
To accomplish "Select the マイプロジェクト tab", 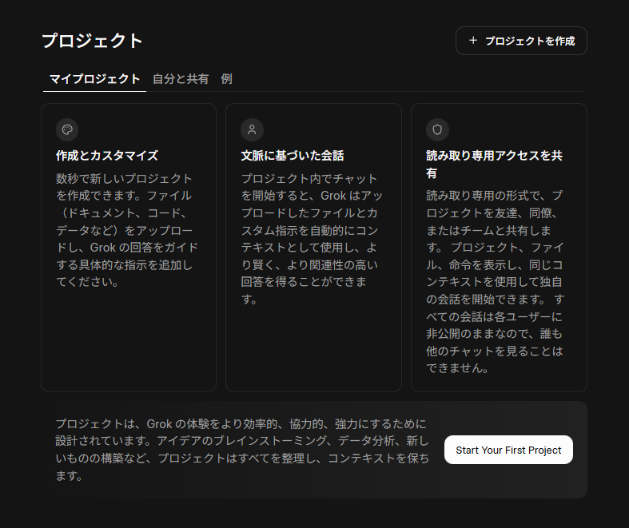I will coord(94,79).
